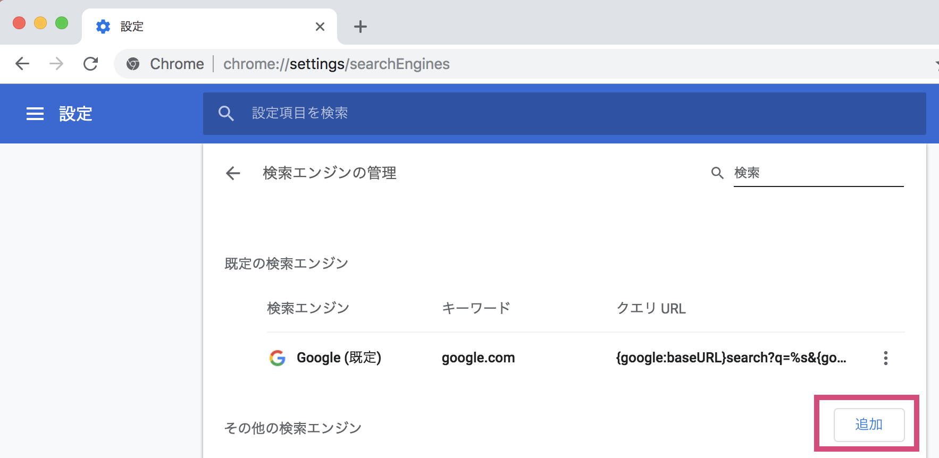This screenshot has width=939, height=458.
Task: Click the address bar URL
Action: coord(336,64)
